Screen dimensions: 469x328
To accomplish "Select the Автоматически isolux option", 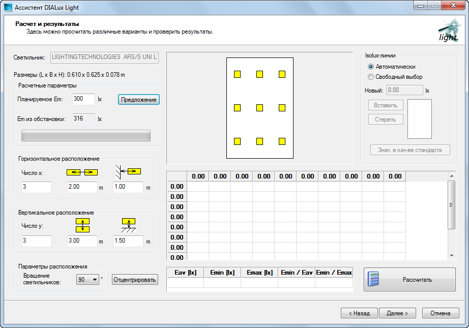I will [371, 67].
